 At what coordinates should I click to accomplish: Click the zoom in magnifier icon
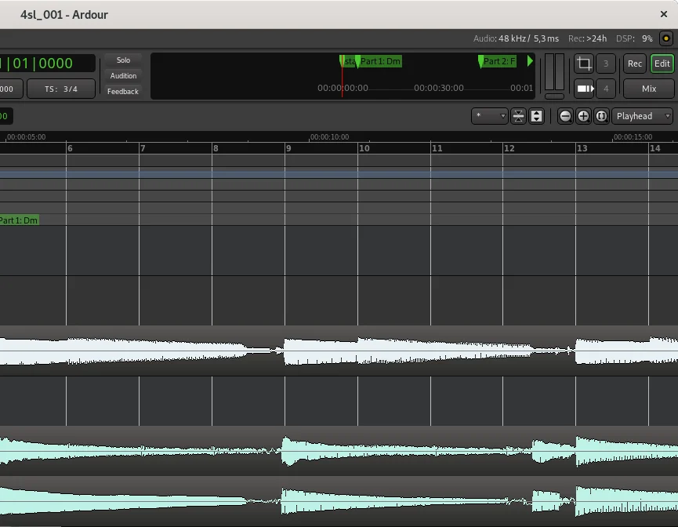(583, 116)
